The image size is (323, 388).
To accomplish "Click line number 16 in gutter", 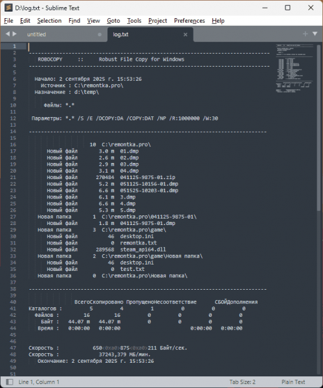I will tap(13, 144).
